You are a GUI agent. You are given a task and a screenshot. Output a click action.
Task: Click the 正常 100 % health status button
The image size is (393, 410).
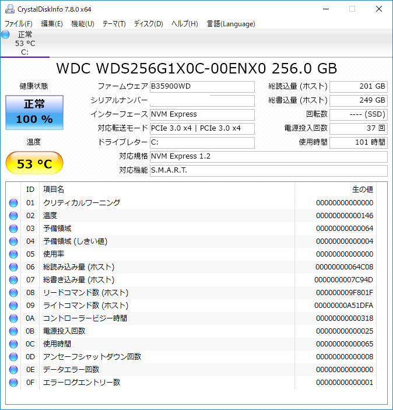[34, 112]
